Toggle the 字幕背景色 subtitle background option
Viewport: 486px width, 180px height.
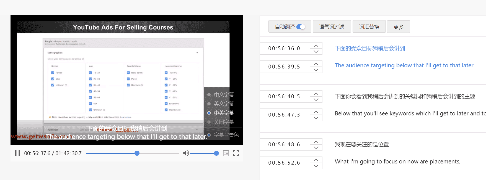(209, 135)
